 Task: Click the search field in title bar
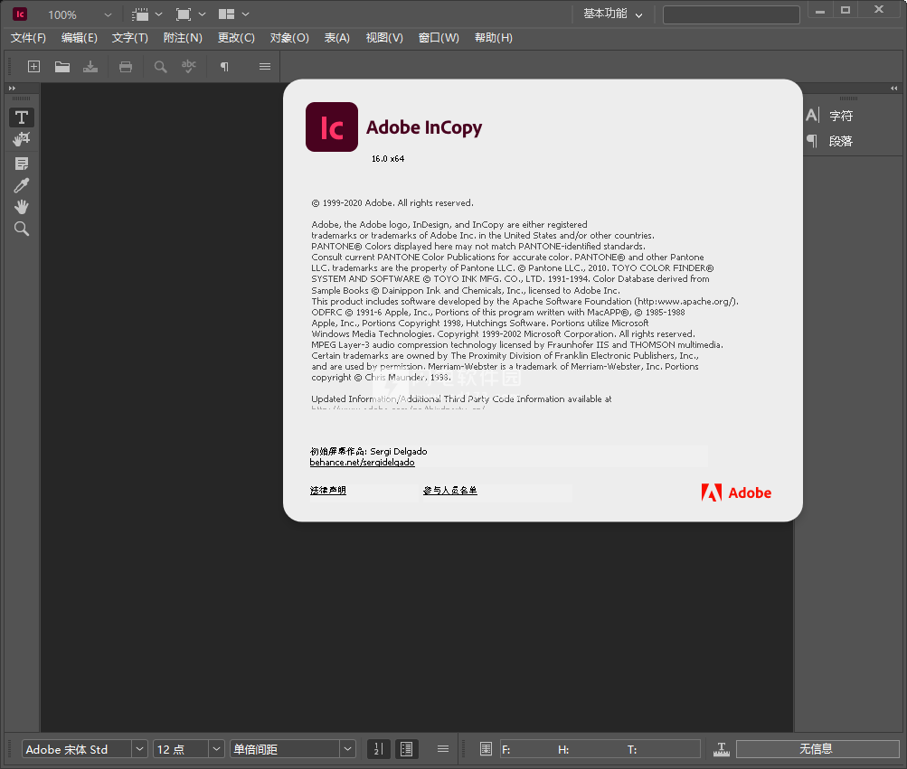732,14
